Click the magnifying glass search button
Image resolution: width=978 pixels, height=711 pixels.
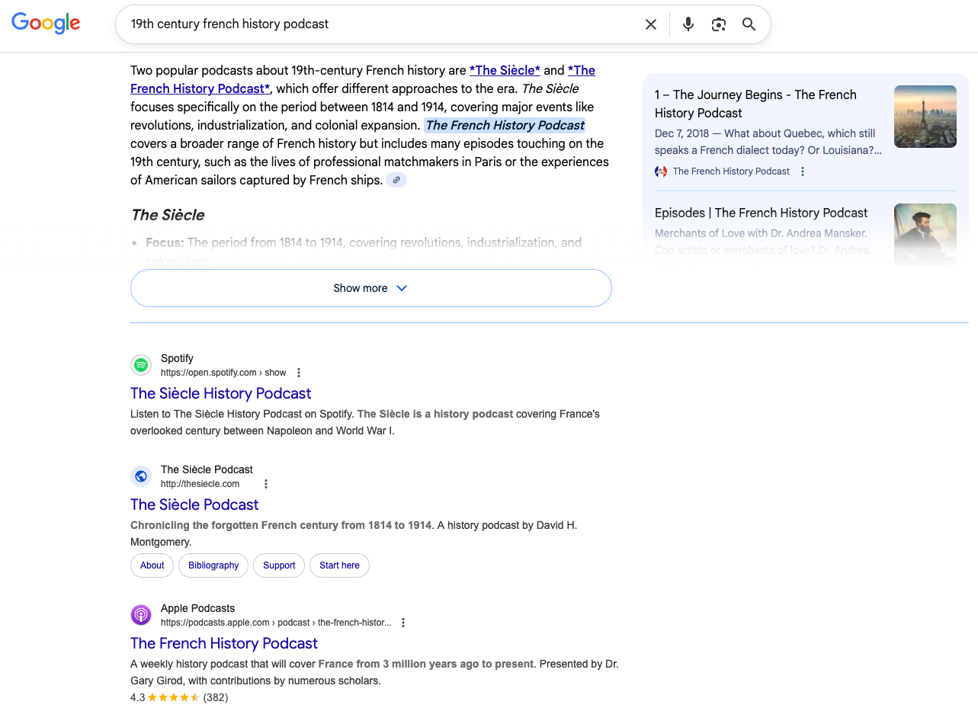coord(749,24)
